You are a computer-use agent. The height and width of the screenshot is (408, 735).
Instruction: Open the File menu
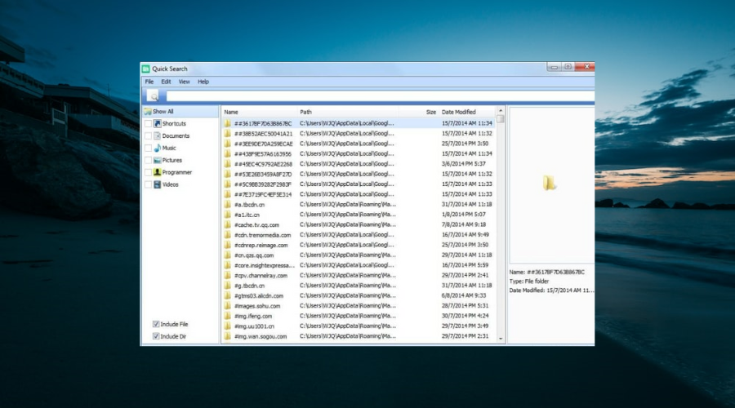click(x=149, y=82)
